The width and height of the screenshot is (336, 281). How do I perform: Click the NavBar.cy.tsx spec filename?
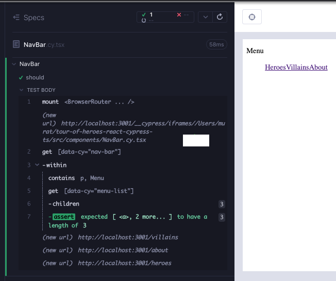click(44, 44)
